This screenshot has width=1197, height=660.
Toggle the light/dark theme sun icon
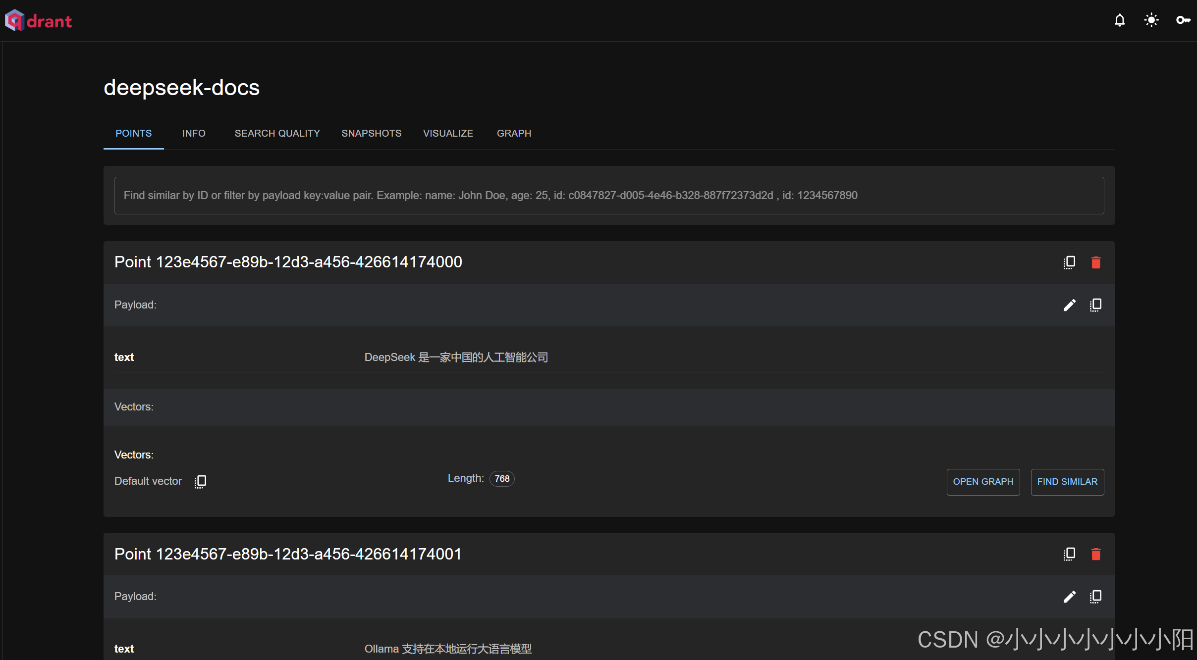pyautogui.click(x=1151, y=20)
